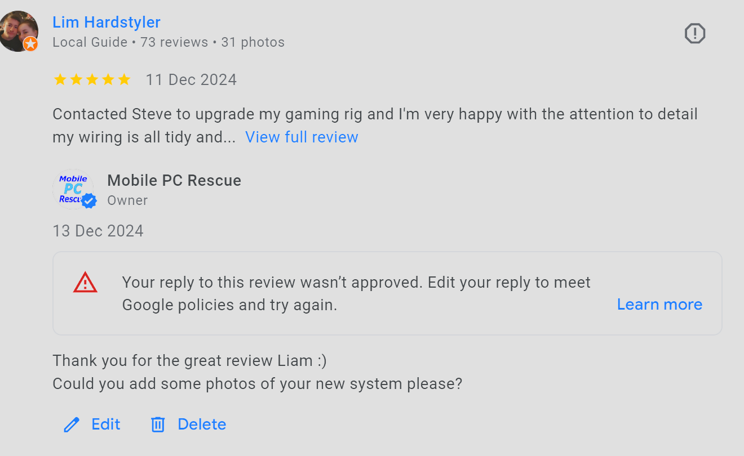Click the Mobile PC Rescue owner name
This screenshot has height=456, width=744.
pos(174,181)
